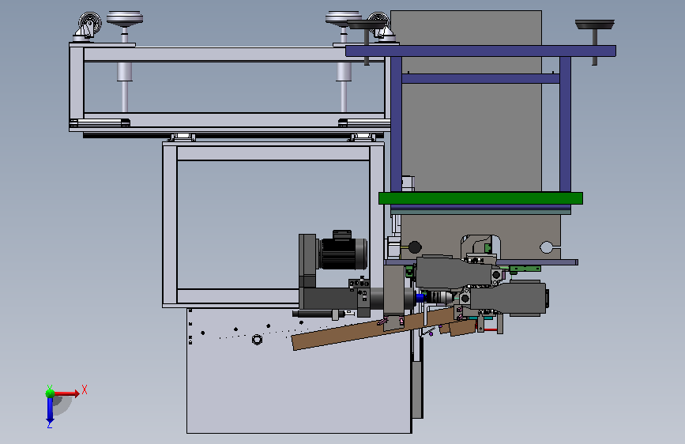Select the small blue cylinder on the spindle
This screenshot has height=444, width=685.
420,298
